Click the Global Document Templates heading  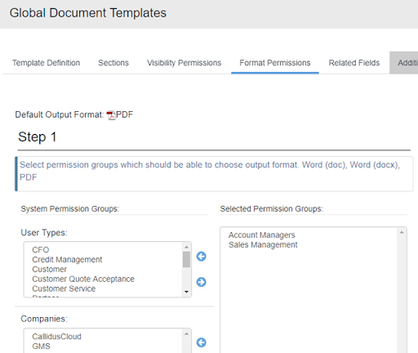(x=88, y=13)
